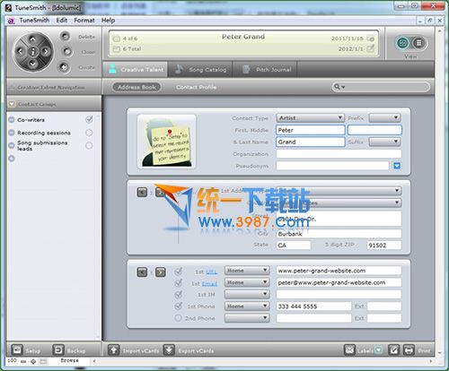Click the Create record round button
Screen dimensions: 449x371
tap(63, 67)
